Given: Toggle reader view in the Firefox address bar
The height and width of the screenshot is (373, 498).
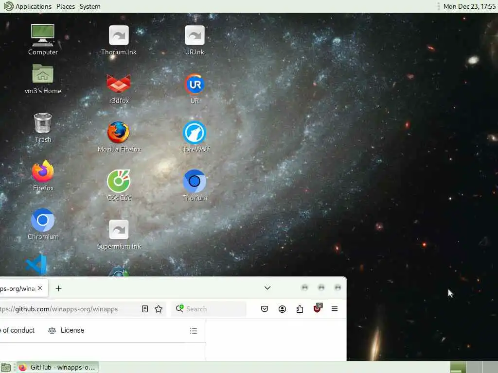Looking at the screenshot, I should 145,309.
